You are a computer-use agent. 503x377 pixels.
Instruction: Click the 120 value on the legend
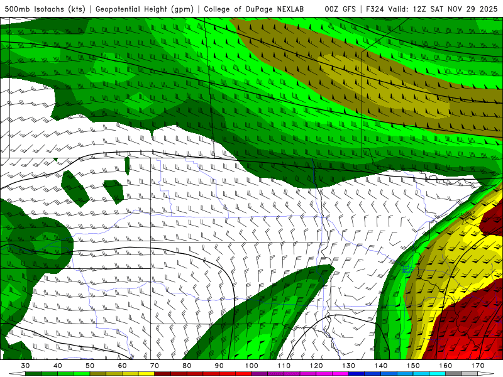(316, 366)
